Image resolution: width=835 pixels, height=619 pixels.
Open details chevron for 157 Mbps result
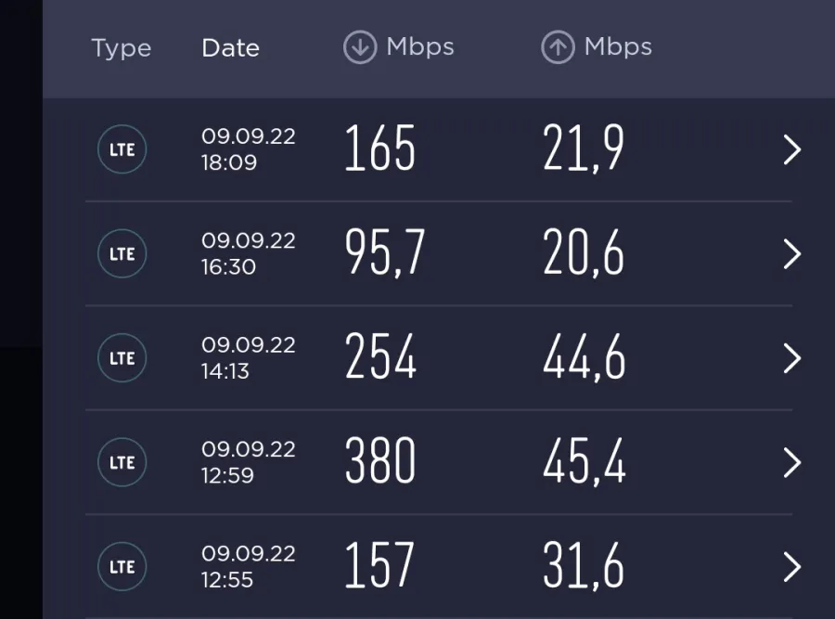pos(792,567)
